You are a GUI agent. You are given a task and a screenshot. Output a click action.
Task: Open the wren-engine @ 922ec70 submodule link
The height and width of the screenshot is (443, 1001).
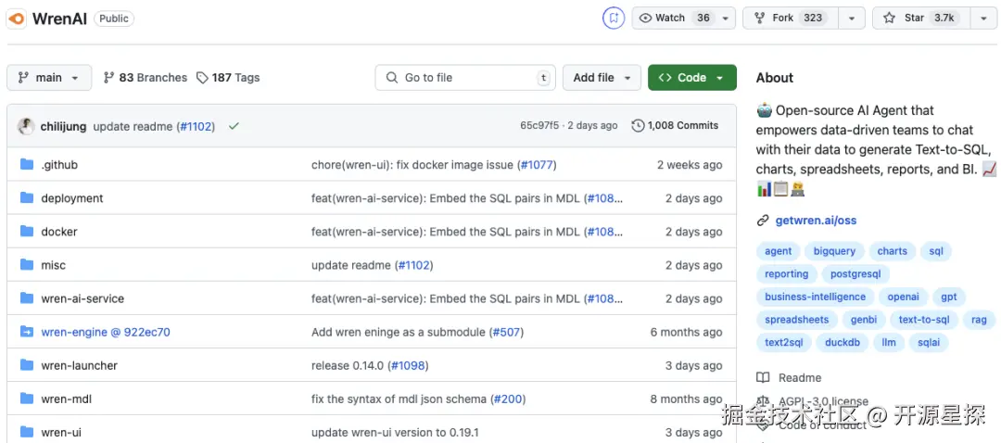pyautogui.click(x=106, y=332)
